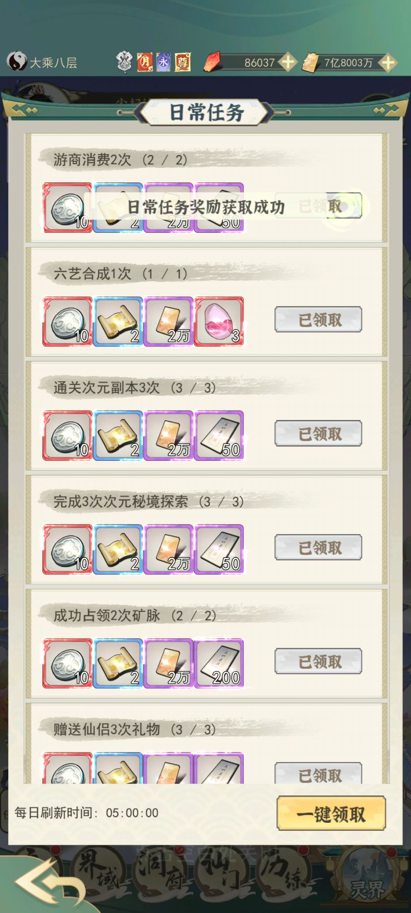This screenshot has height=913, width=411.
Task: Tap silver coin reward in 游商消费 task
Action: (67, 207)
